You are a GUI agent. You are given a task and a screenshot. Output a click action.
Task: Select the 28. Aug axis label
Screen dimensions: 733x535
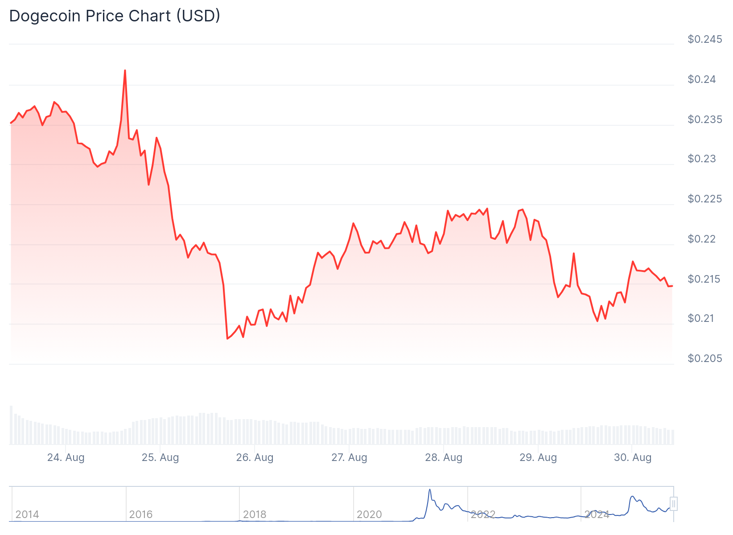(444, 457)
